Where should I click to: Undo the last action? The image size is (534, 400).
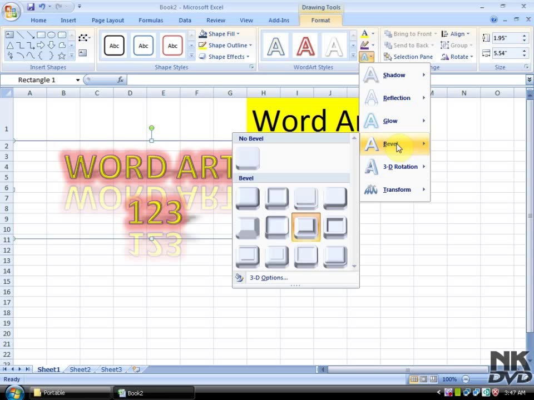(x=42, y=7)
